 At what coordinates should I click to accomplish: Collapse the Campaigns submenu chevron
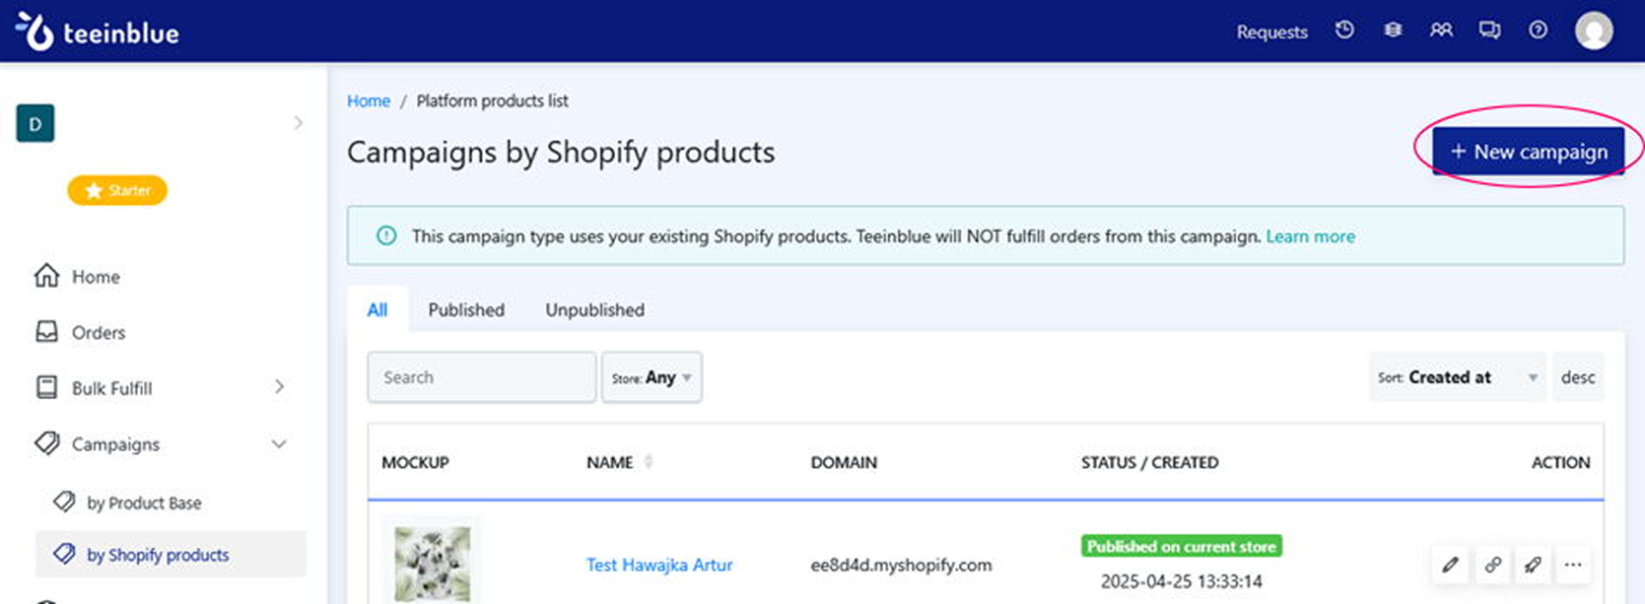click(x=279, y=444)
